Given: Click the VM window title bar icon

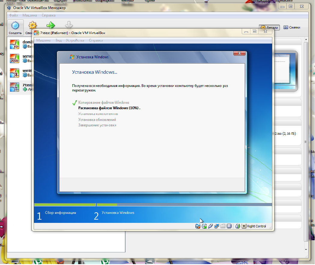Looking at the screenshot, I should point(36,33).
